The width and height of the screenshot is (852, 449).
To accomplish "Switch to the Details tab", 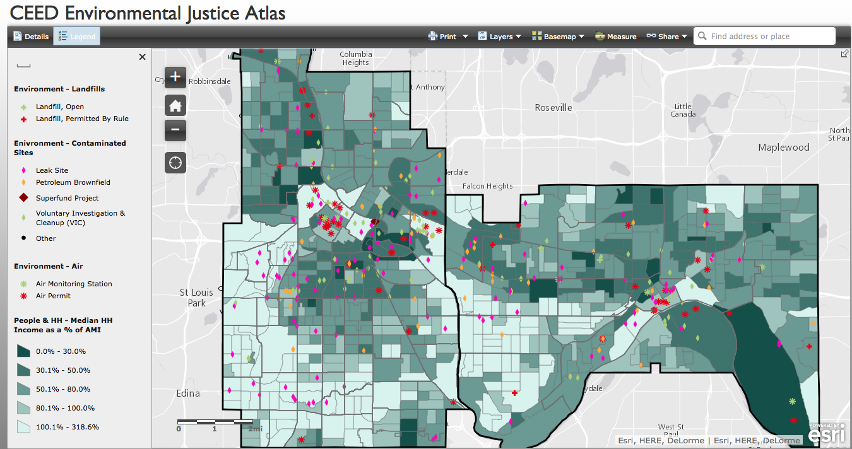I will [31, 37].
